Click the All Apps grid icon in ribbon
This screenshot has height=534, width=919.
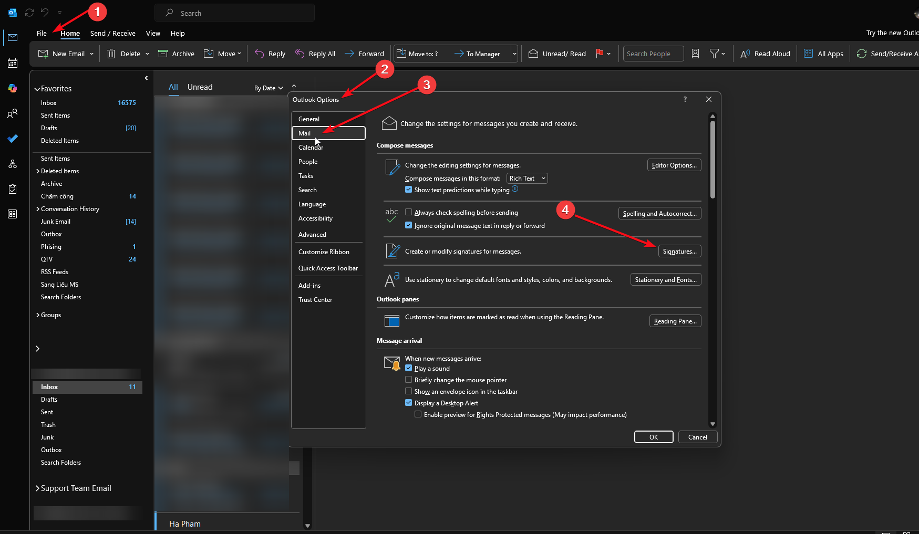pyautogui.click(x=808, y=54)
